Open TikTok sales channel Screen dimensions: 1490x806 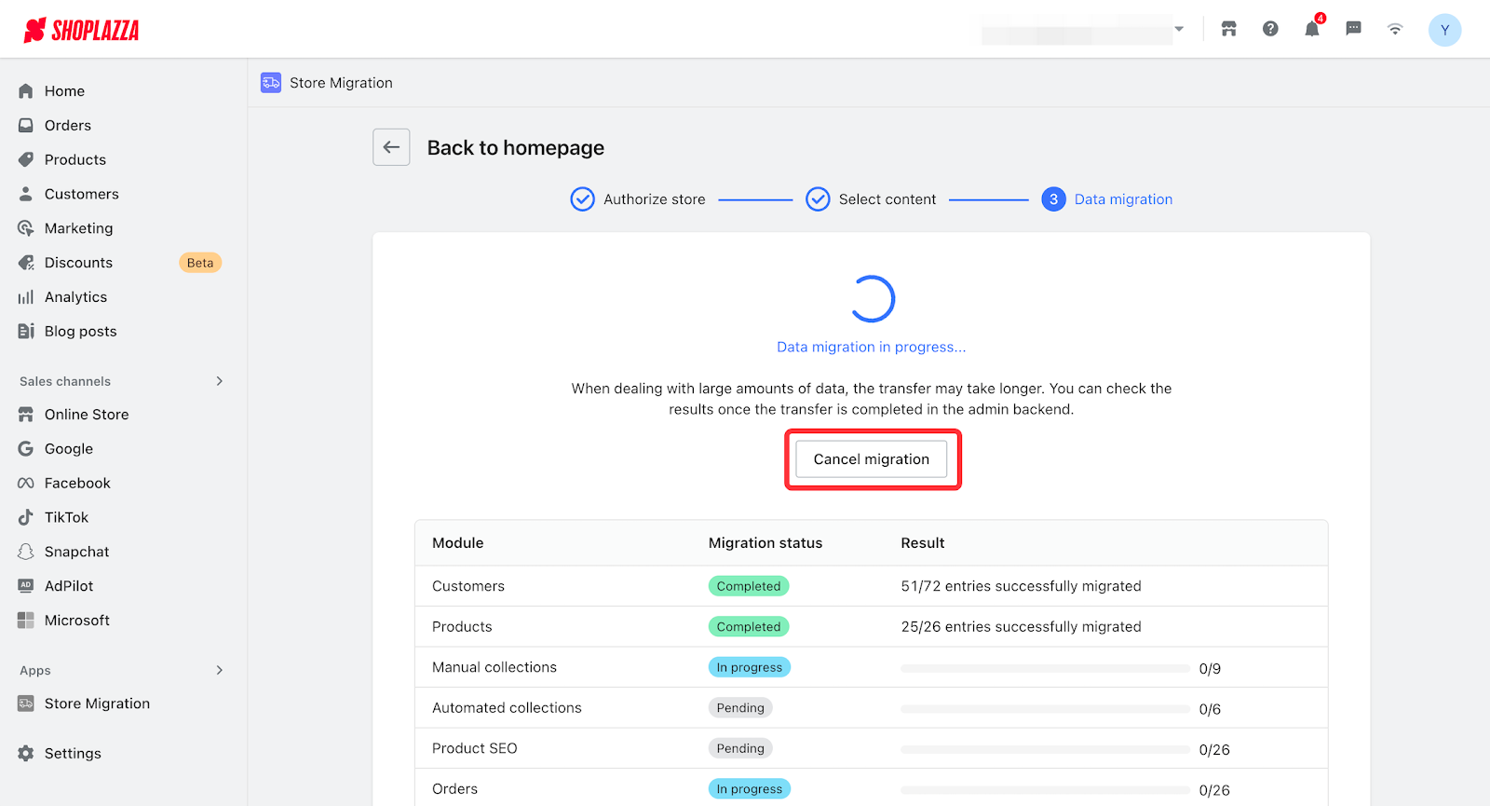(66, 517)
